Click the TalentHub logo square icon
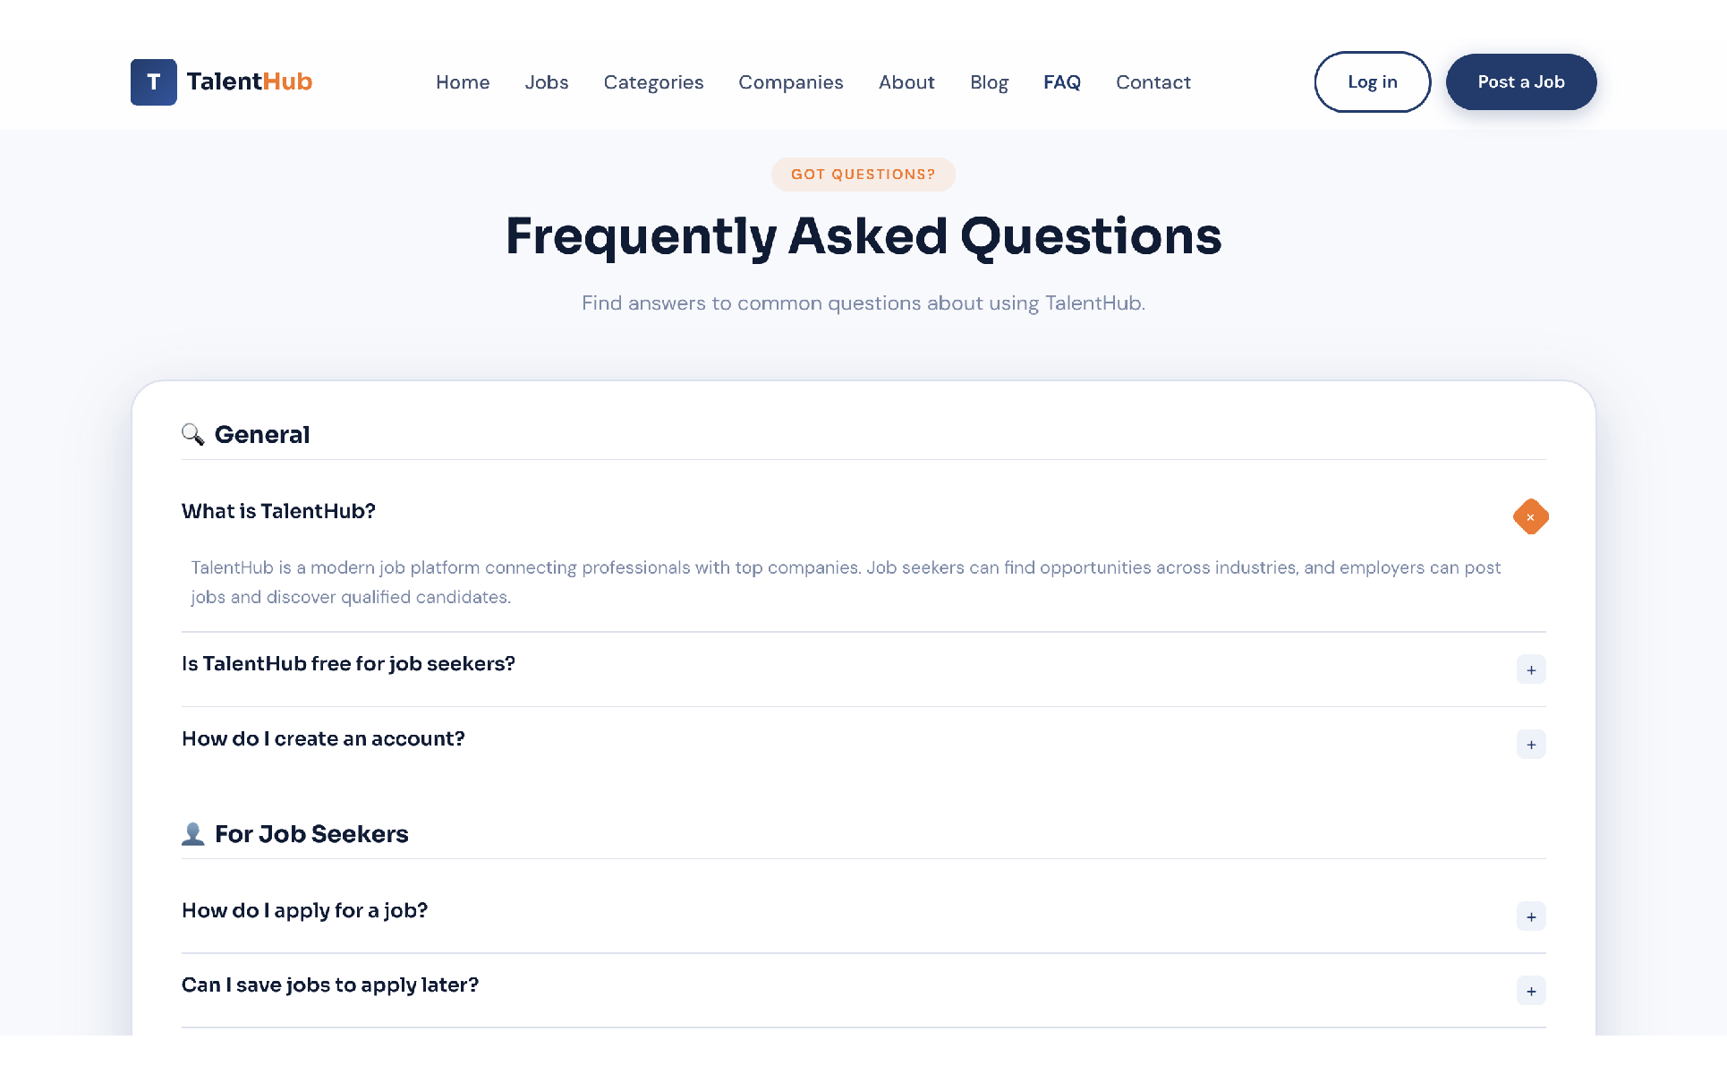 click(x=153, y=82)
